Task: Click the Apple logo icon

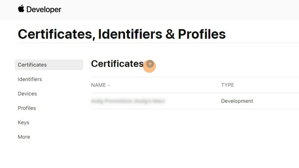Action: [21, 9]
